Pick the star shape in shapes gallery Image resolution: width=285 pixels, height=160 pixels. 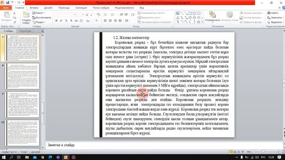(199, 22)
